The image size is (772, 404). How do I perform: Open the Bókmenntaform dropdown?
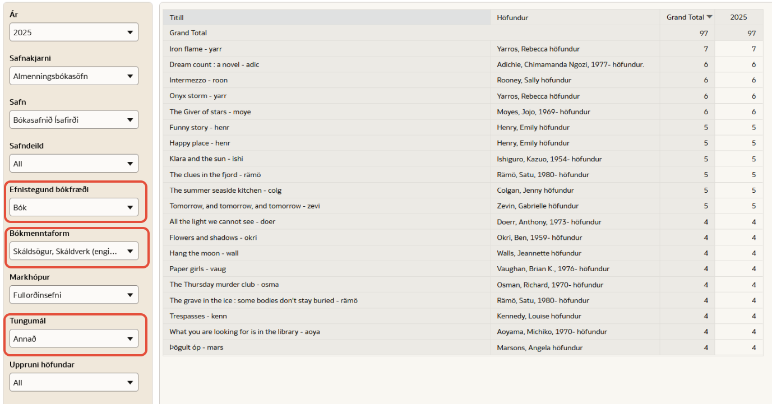point(74,251)
